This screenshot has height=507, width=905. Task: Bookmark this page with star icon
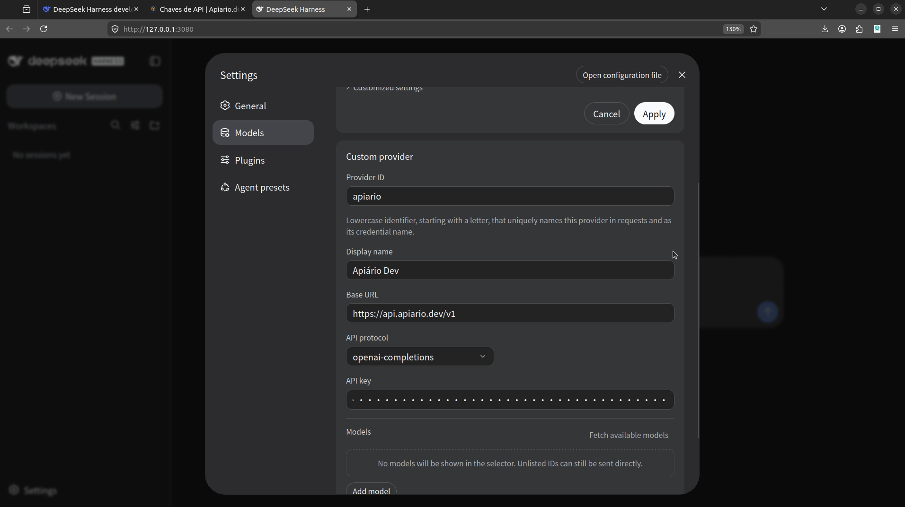coord(754,29)
